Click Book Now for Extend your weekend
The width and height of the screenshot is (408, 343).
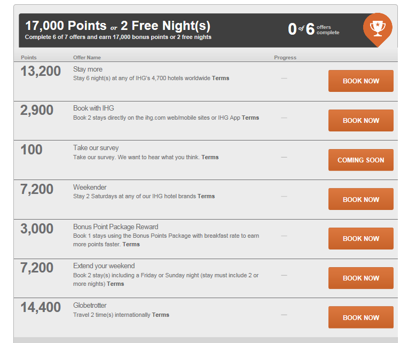point(360,278)
